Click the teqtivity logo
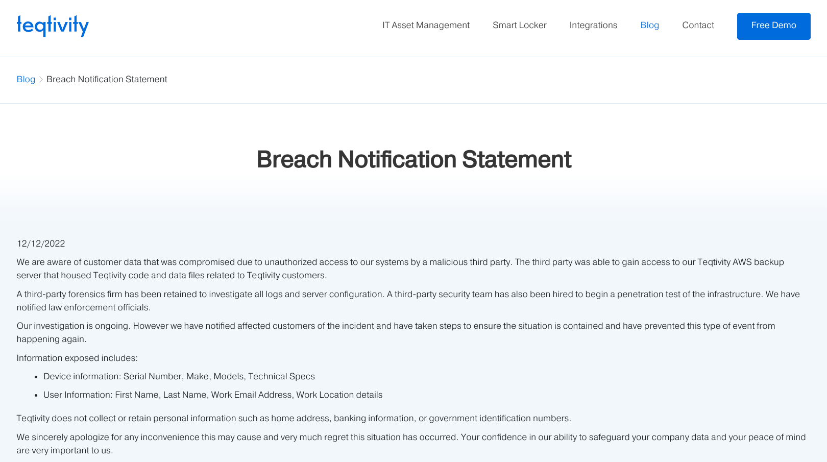The width and height of the screenshot is (827, 462). point(53,26)
